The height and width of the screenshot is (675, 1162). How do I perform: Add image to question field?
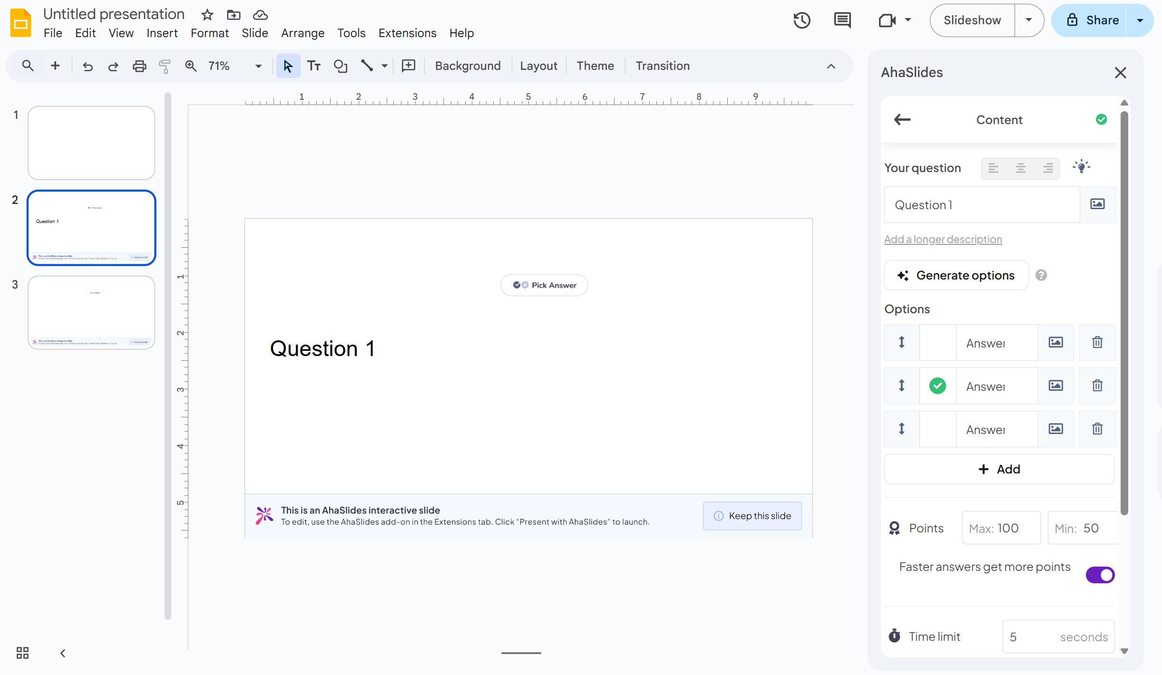pyautogui.click(x=1097, y=204)
